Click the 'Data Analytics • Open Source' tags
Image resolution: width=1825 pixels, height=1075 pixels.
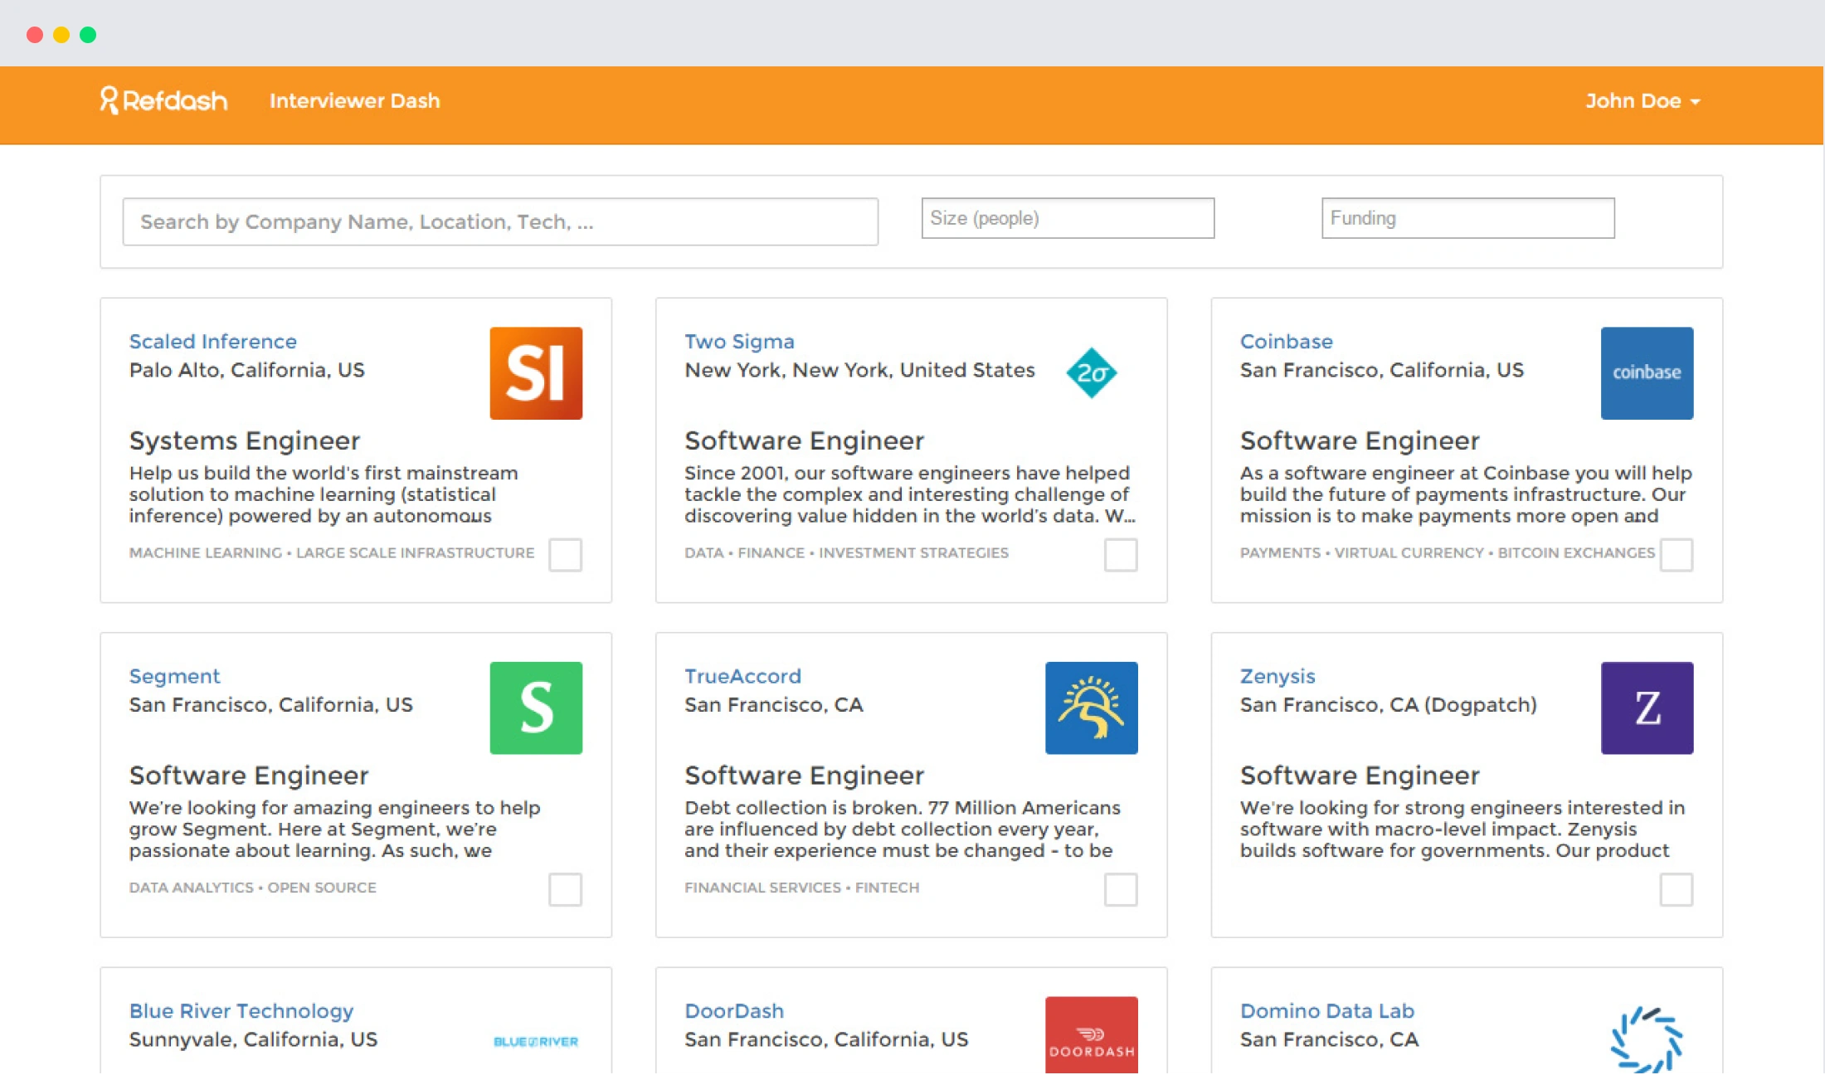(252, 888)
